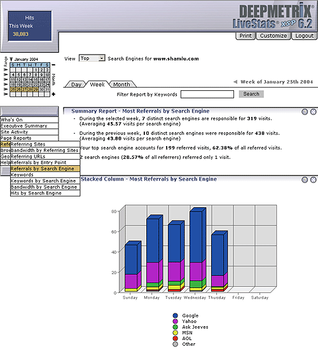Click highlighted January 27 on calendar
The image size is (318, 349).
point(24,89)
